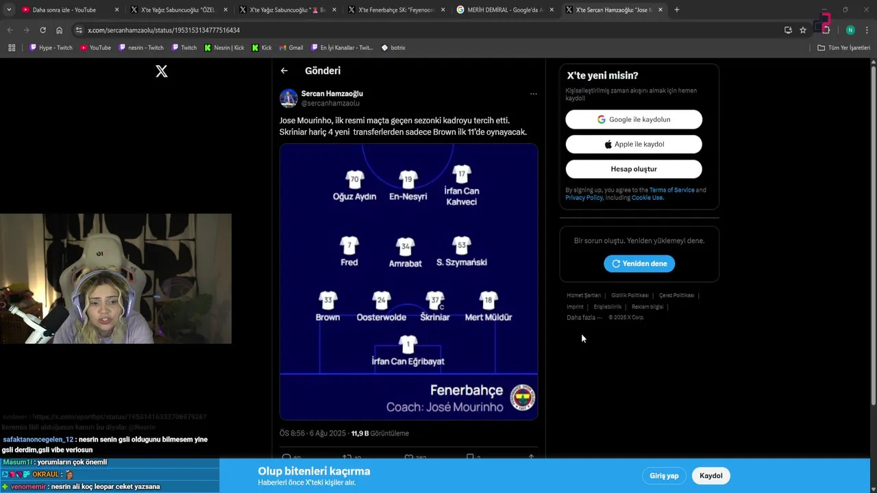Click the browser home icon

(x=59, y=30)
